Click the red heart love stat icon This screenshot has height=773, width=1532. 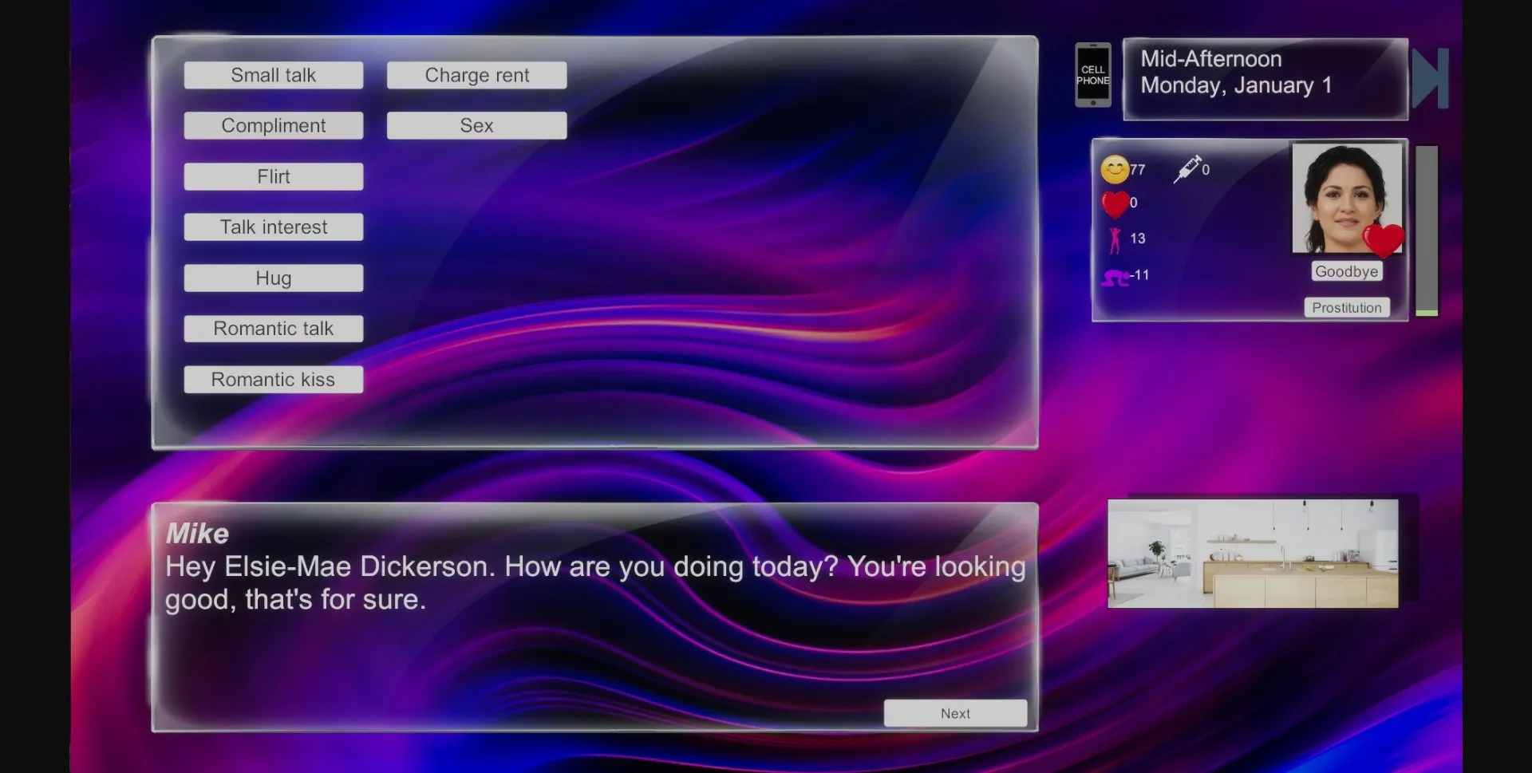(1115, 204)
